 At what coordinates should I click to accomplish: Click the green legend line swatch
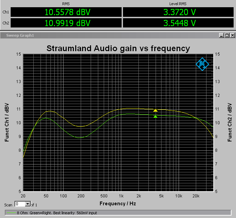click(11, 213)
